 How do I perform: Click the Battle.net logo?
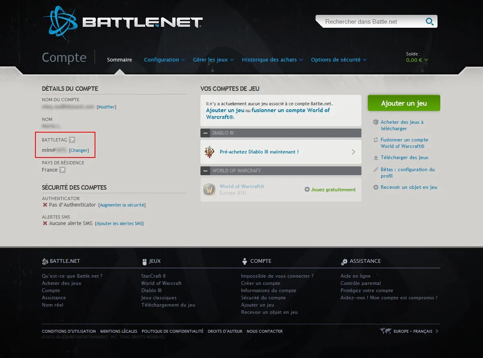pyautogui.click(x=123, y=23)
